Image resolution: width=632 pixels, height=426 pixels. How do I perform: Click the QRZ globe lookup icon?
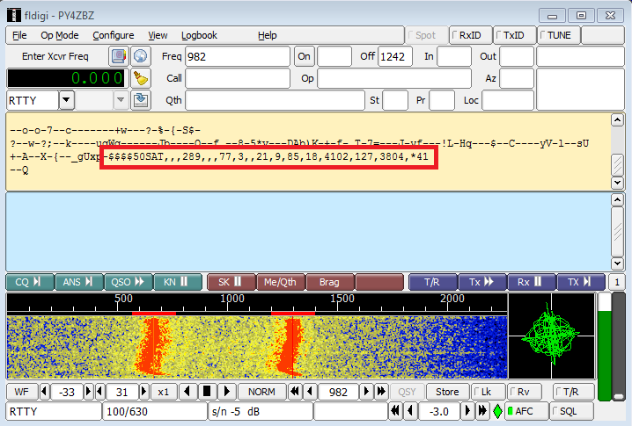[141, 56]
